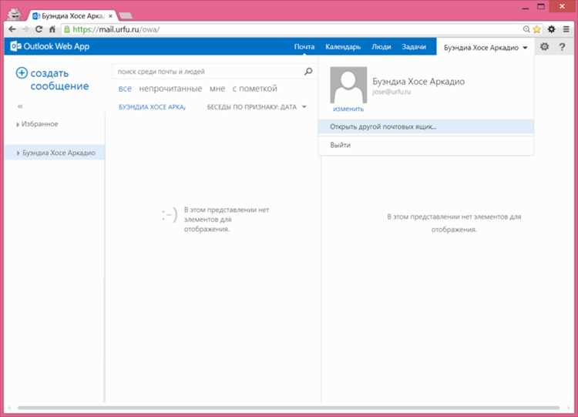Open the browser hamburger menu icon
578x417 pixels.
point(566,29)
